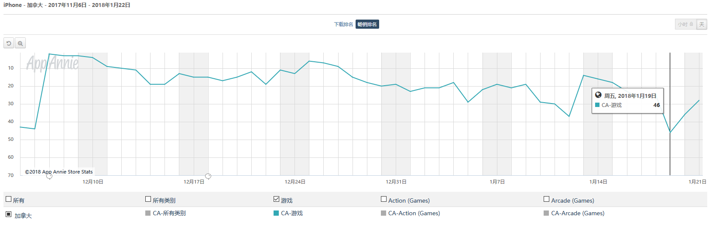Click the reset zoom undo icon
Screen dimensions: 709x227
(x=9, y=43)
